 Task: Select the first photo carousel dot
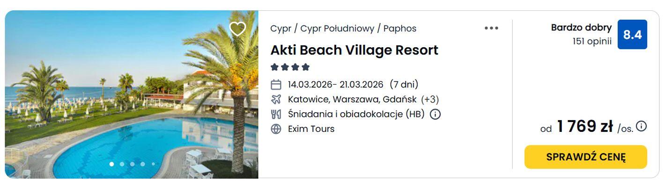pyautogui.click(x=111, y=164)
